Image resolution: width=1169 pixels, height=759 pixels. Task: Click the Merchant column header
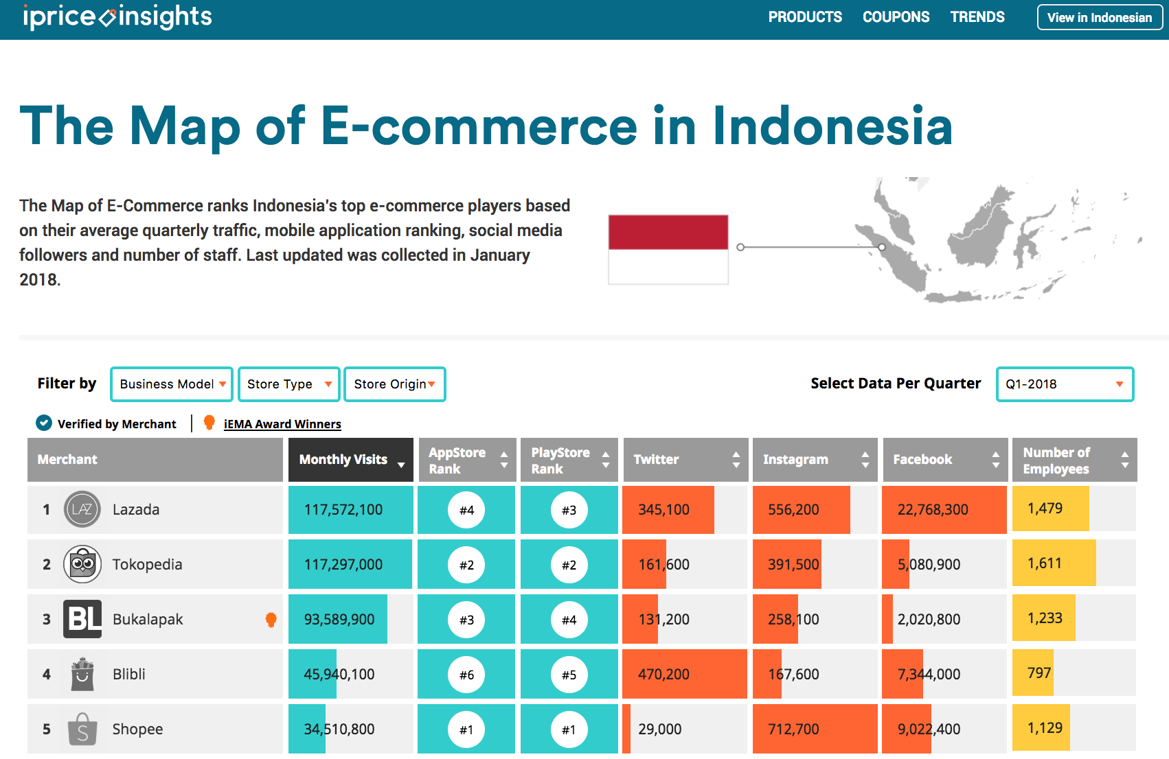coord(155,460)
